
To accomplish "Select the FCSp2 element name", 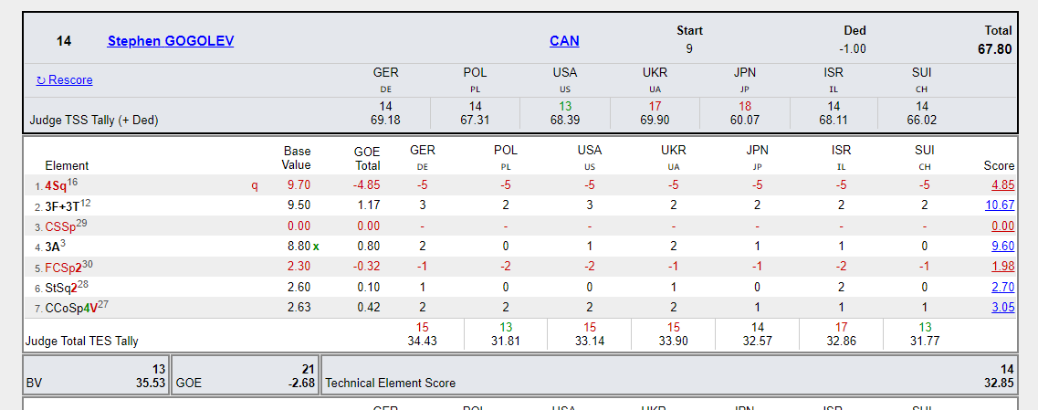I will pos(63,268).
